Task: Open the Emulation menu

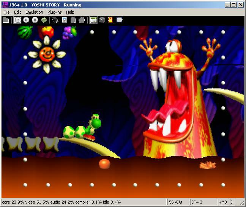Action: pos(34,12)
